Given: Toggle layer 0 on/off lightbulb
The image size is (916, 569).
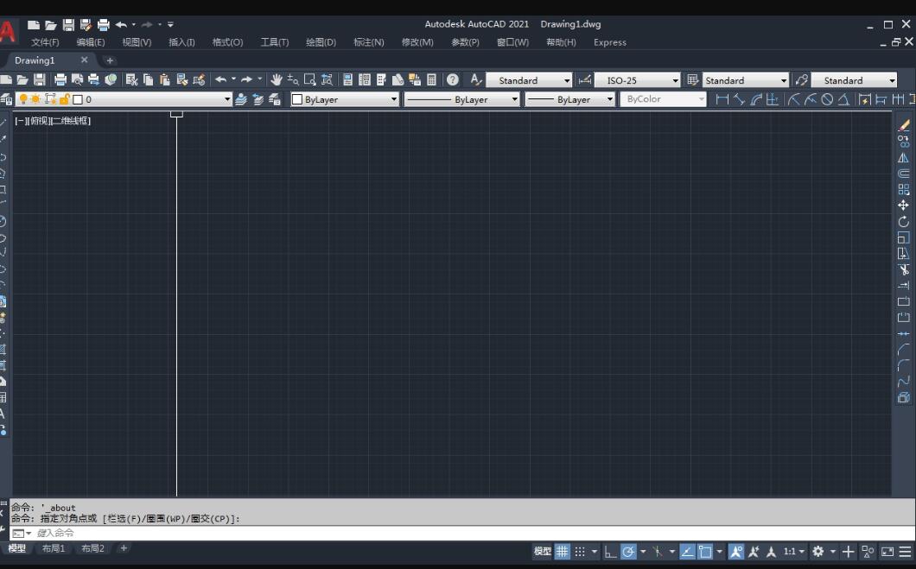Looking at the screenshot, I should click(x=23, y=99).
